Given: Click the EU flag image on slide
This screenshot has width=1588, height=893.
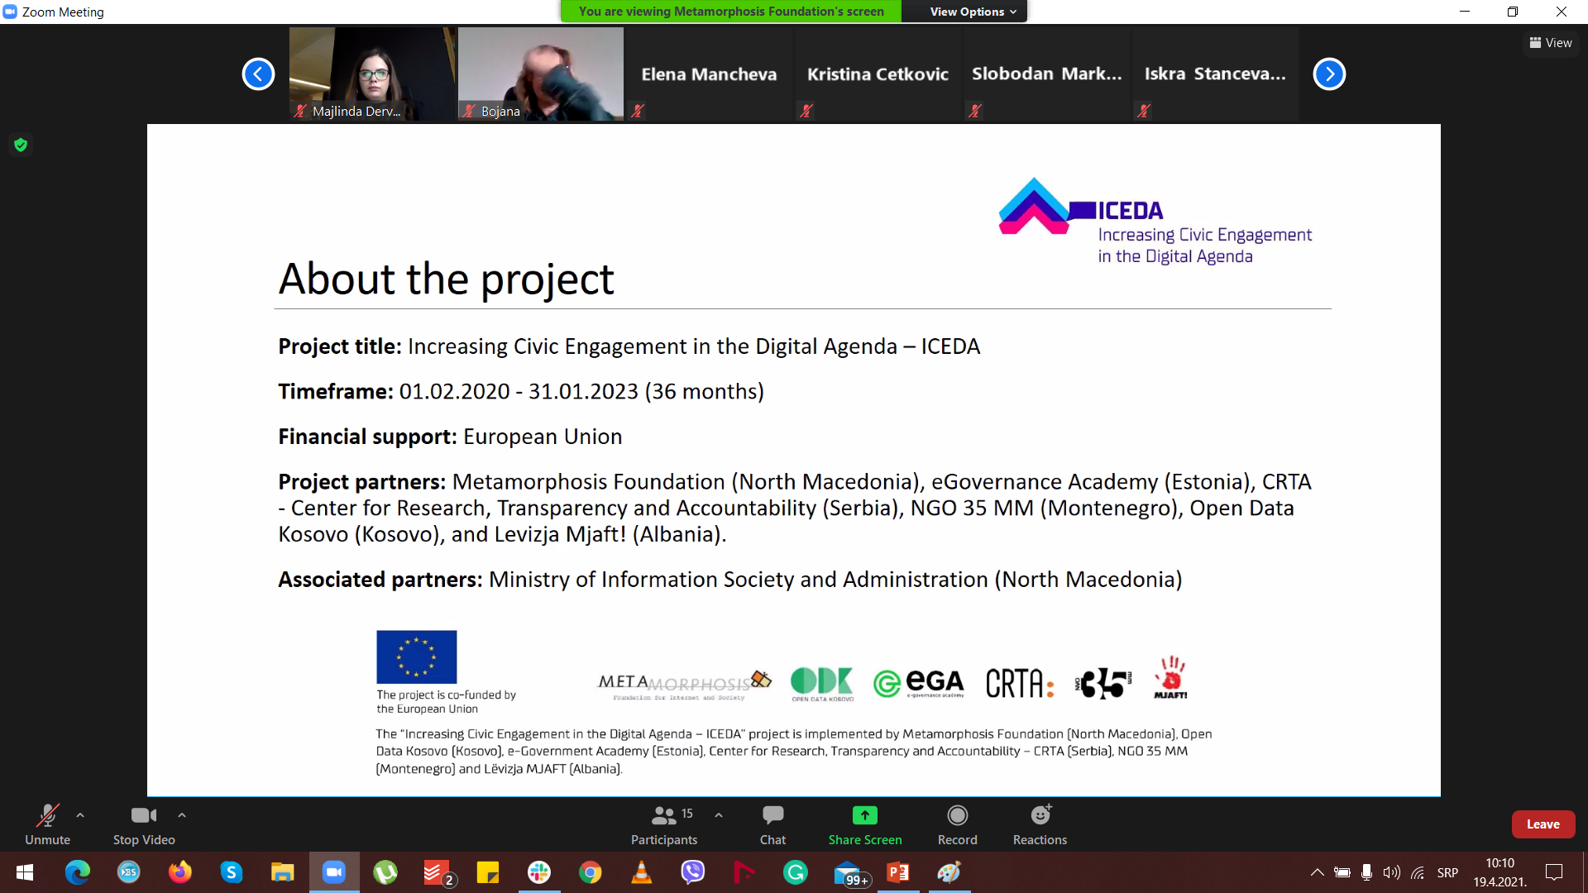Looking at the screenshot, I should tap(417, 657).
